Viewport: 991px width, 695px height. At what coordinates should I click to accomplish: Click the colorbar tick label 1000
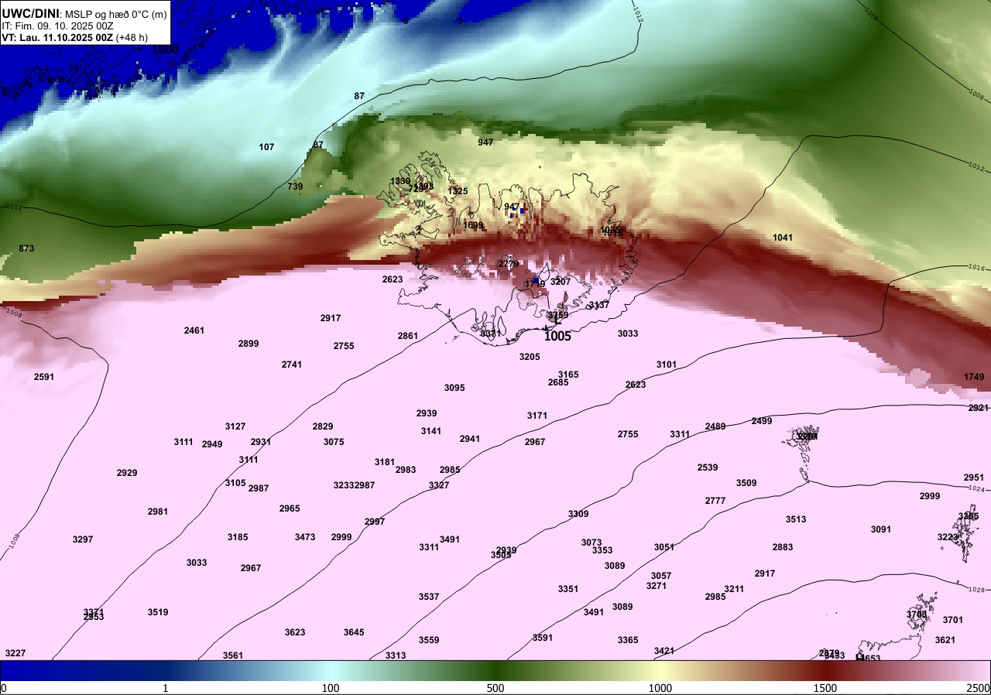[x=660, y=688]
